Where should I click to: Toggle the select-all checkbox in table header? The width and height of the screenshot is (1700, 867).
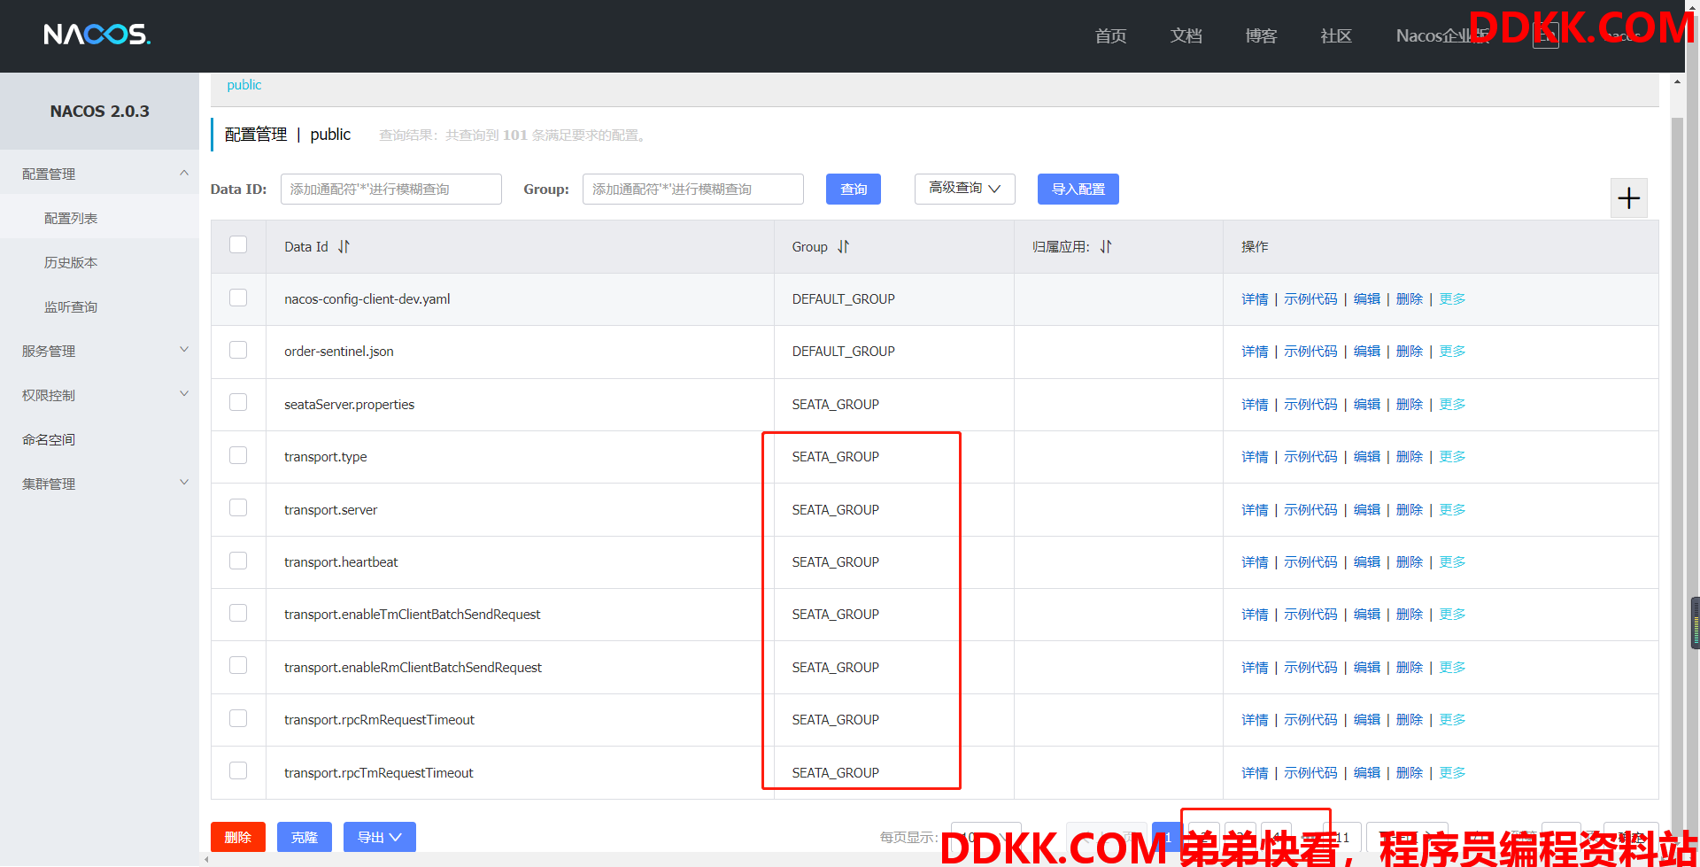[238, 245]
